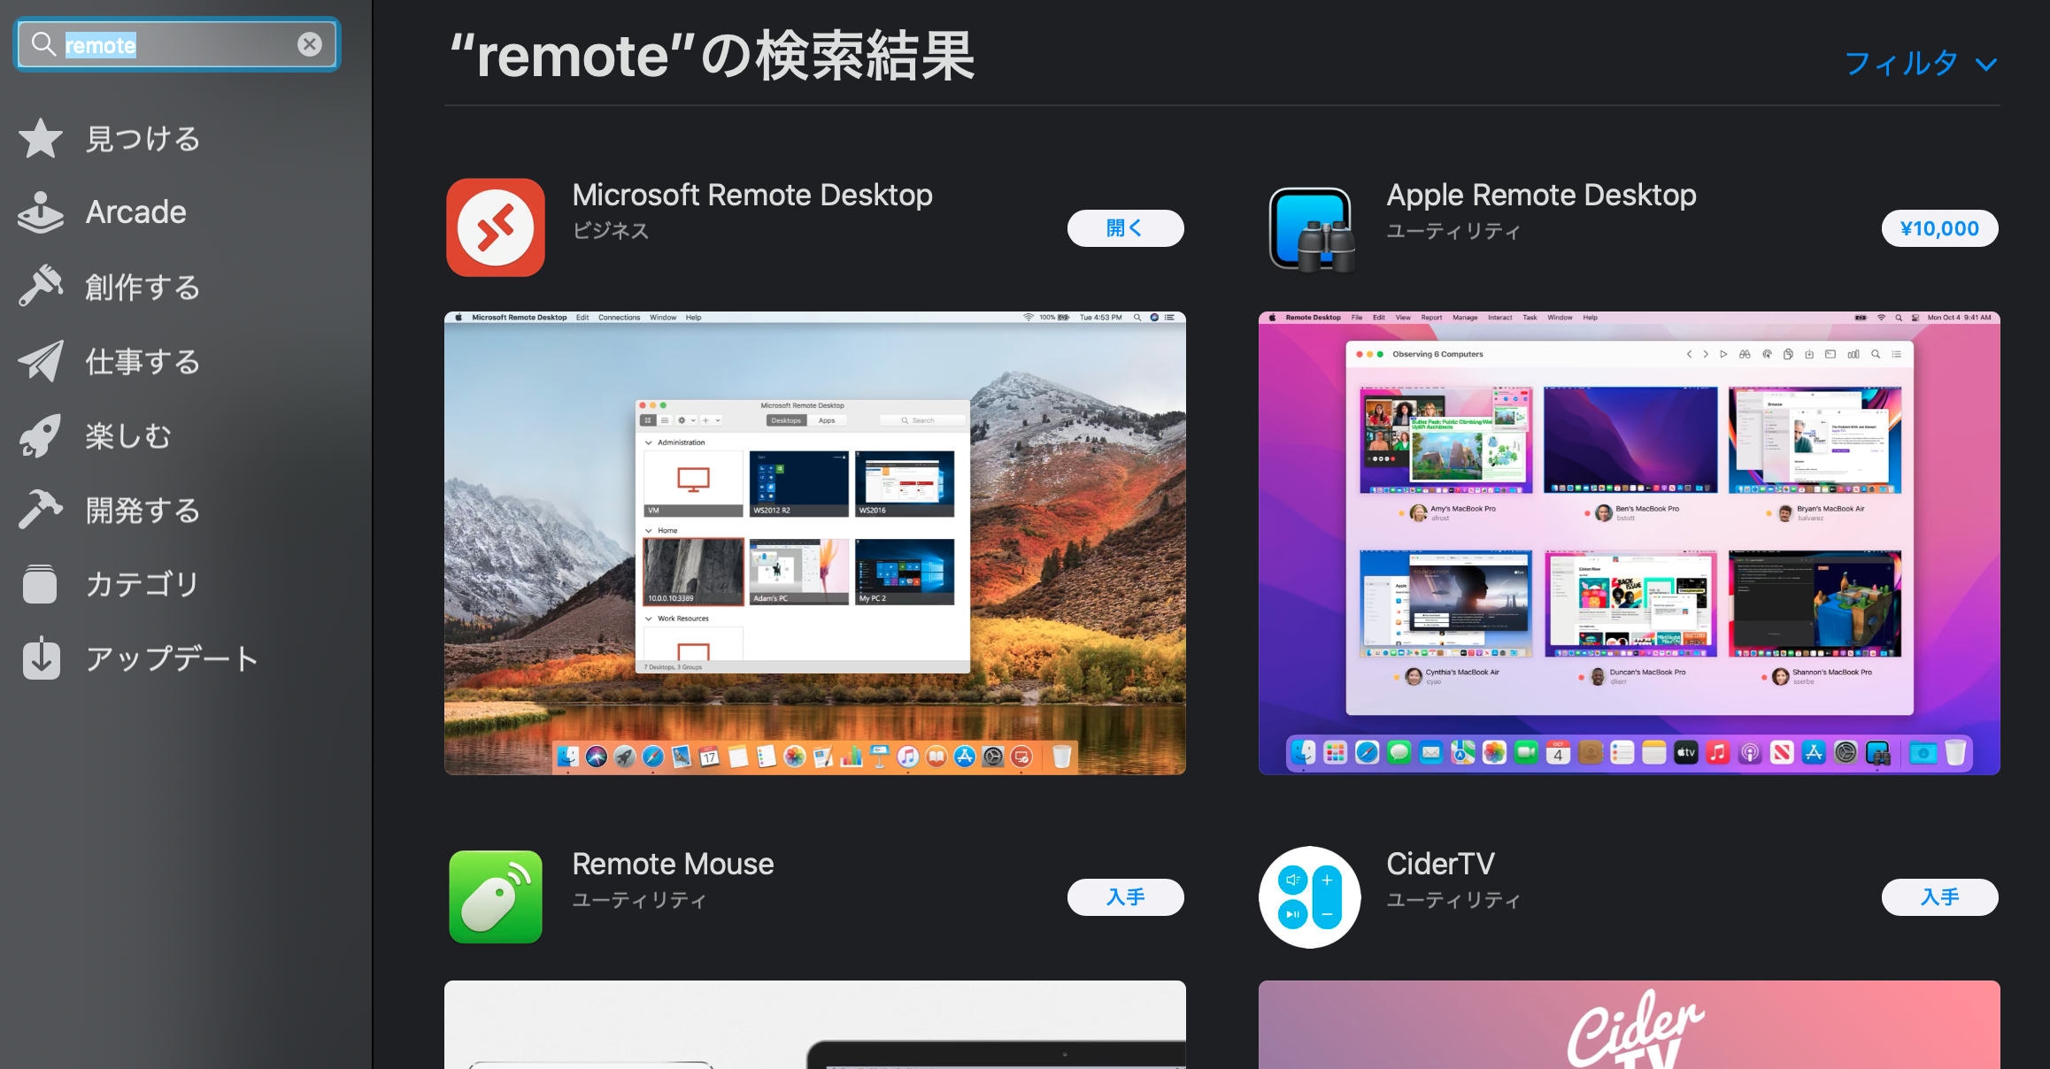Open the Arcade section
Screen dimensions: 2050x1069
pyautogui.click(x=135, y=212)
